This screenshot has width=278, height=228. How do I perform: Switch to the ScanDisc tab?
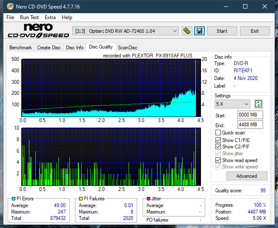(127, 48)
